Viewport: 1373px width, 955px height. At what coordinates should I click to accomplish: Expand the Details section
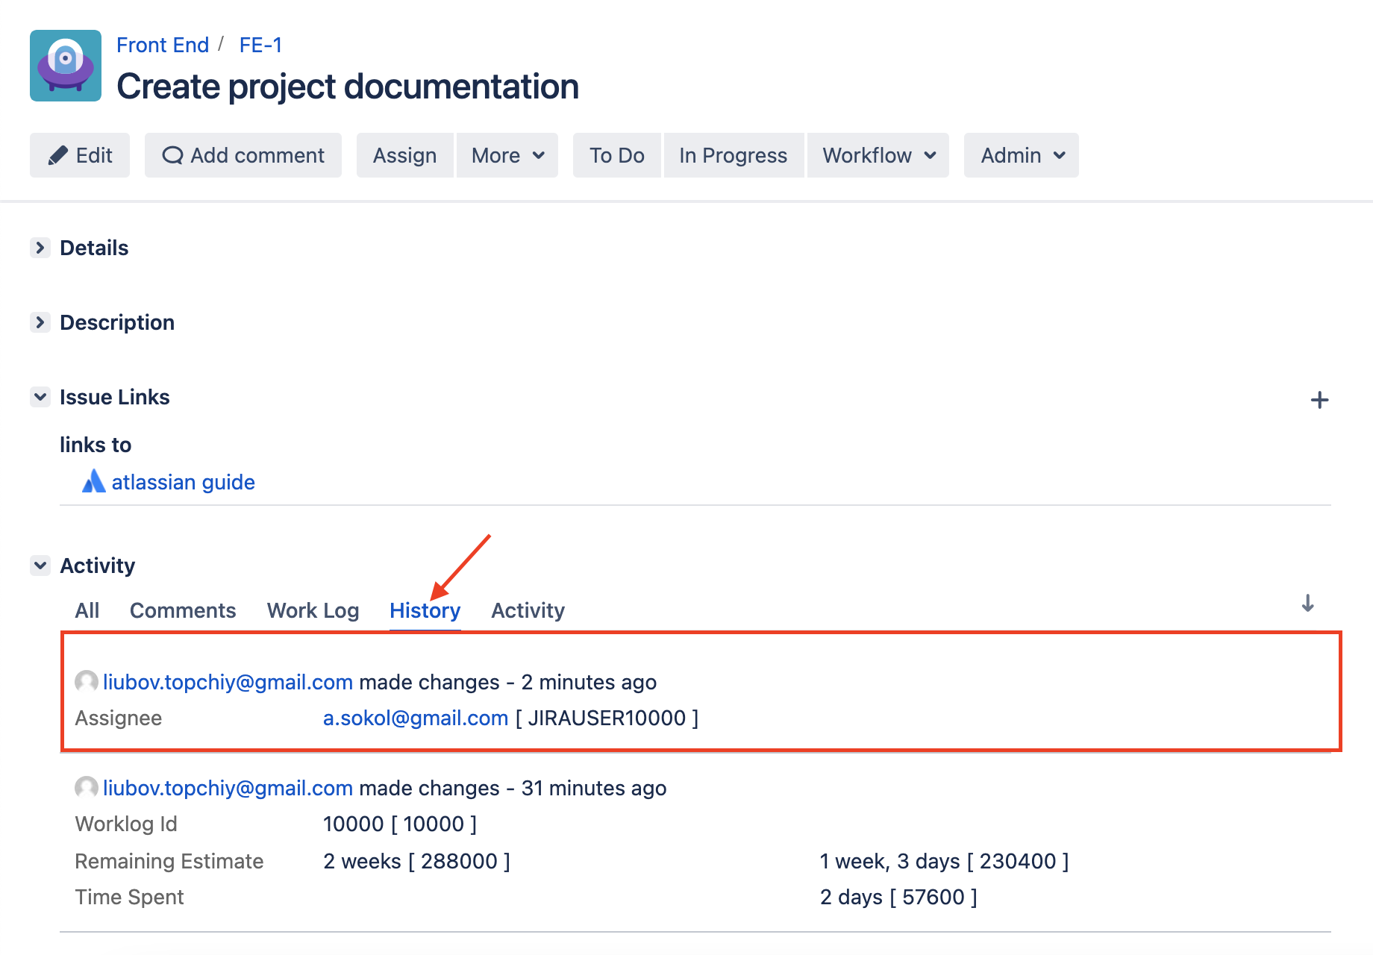click(x=40, y=248)
